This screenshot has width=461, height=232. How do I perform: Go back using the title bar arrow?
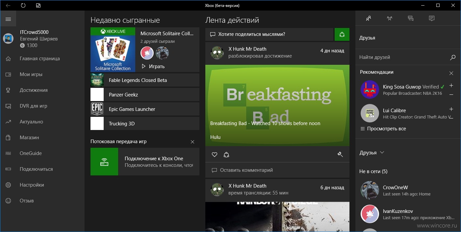pos(8,6)
